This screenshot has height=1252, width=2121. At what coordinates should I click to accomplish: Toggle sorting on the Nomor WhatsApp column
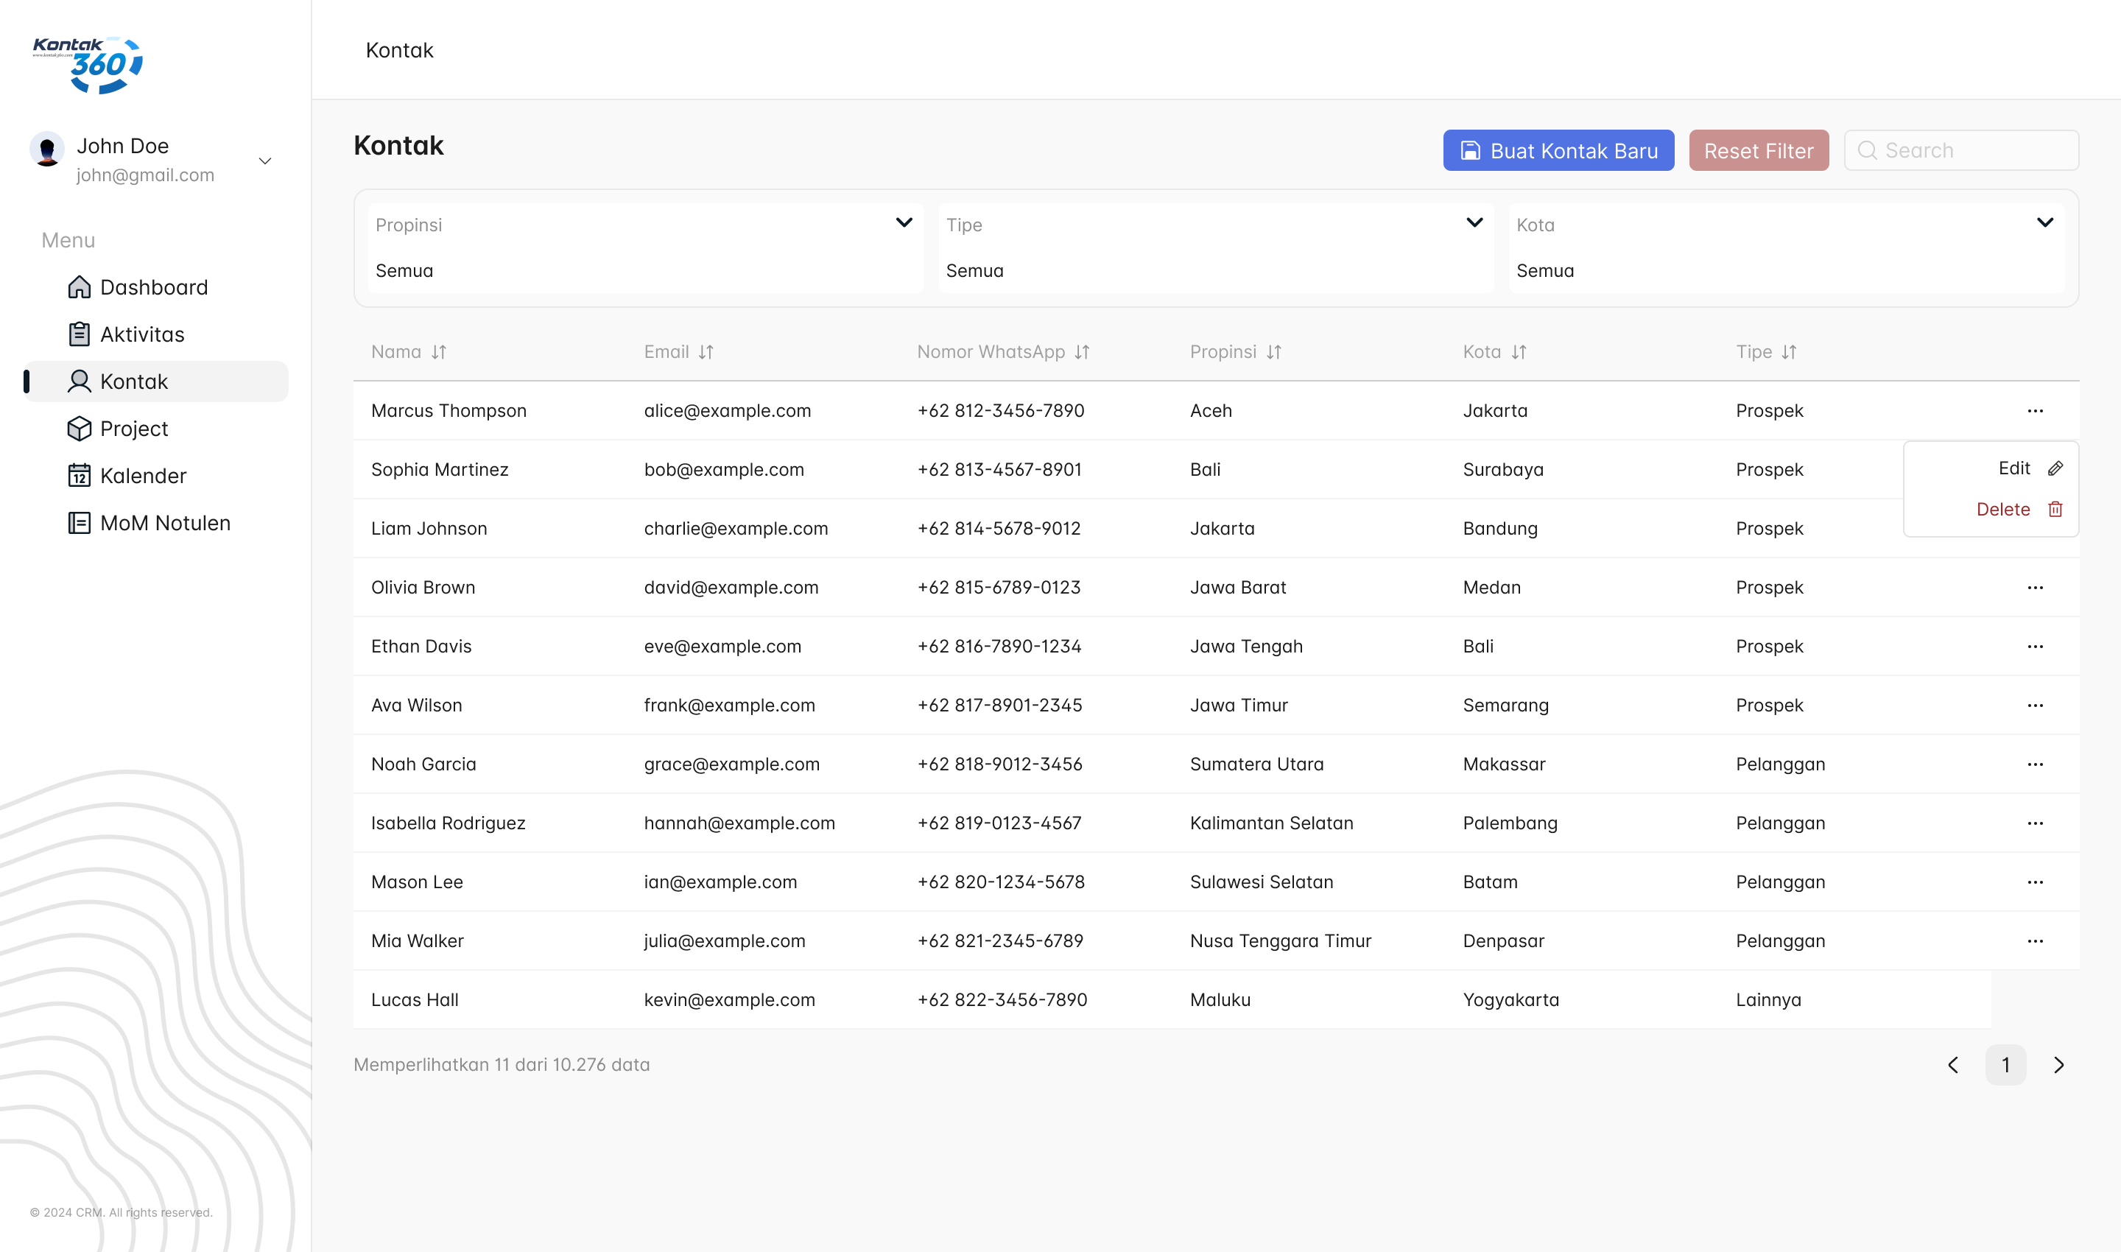point(1083,352)
